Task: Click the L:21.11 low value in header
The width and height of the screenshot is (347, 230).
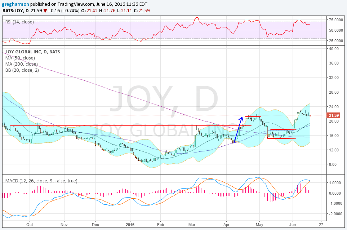Action: click(125, 10)
